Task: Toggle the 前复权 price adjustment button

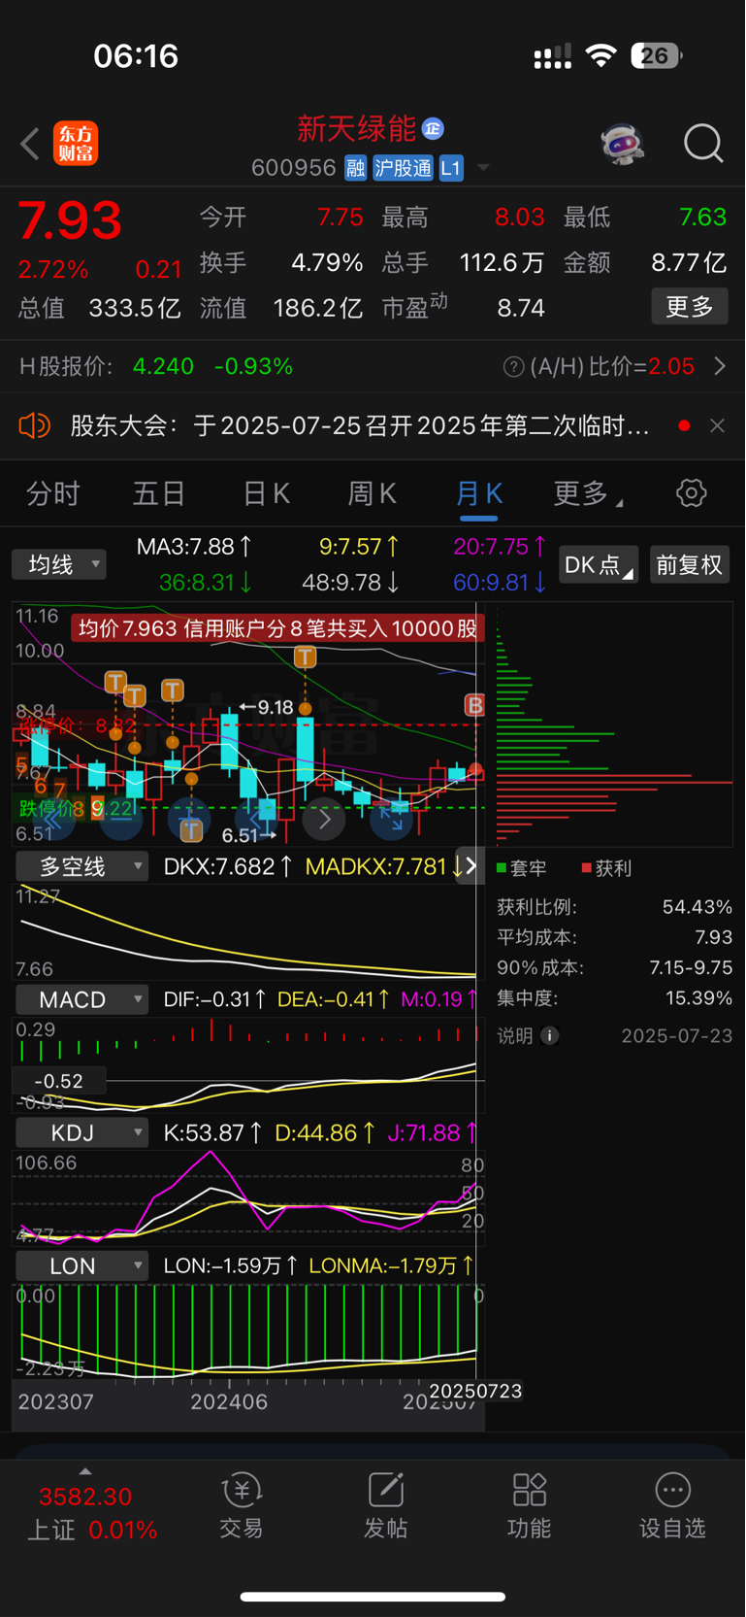Action: tap(689, 565)
